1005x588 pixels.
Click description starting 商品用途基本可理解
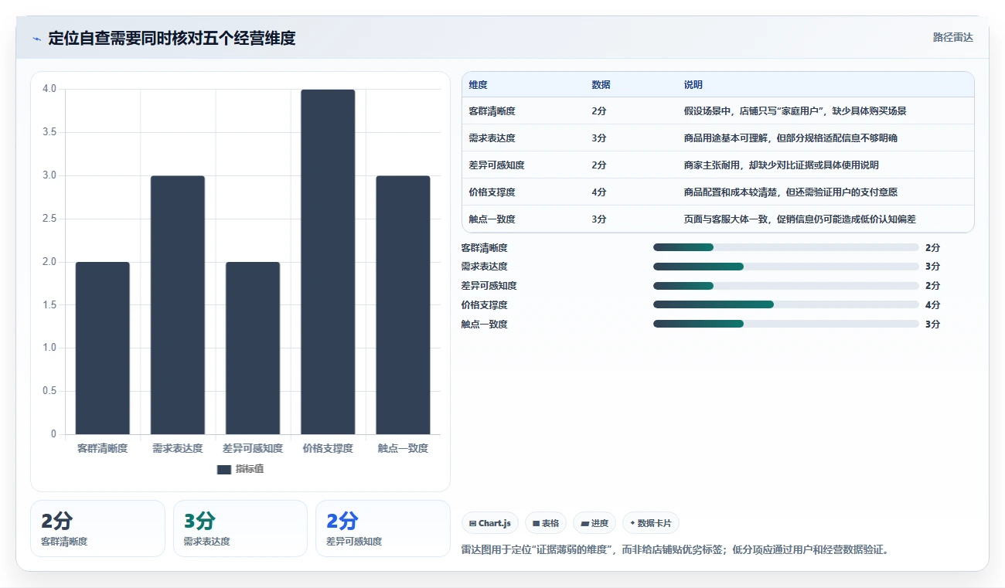pos(790,138)
